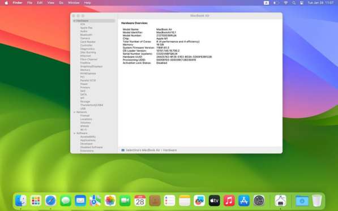This screenshot has height=211, width=338.
Task: Select Wi-Fi under Network in sidebar
Action: point(83,130)
